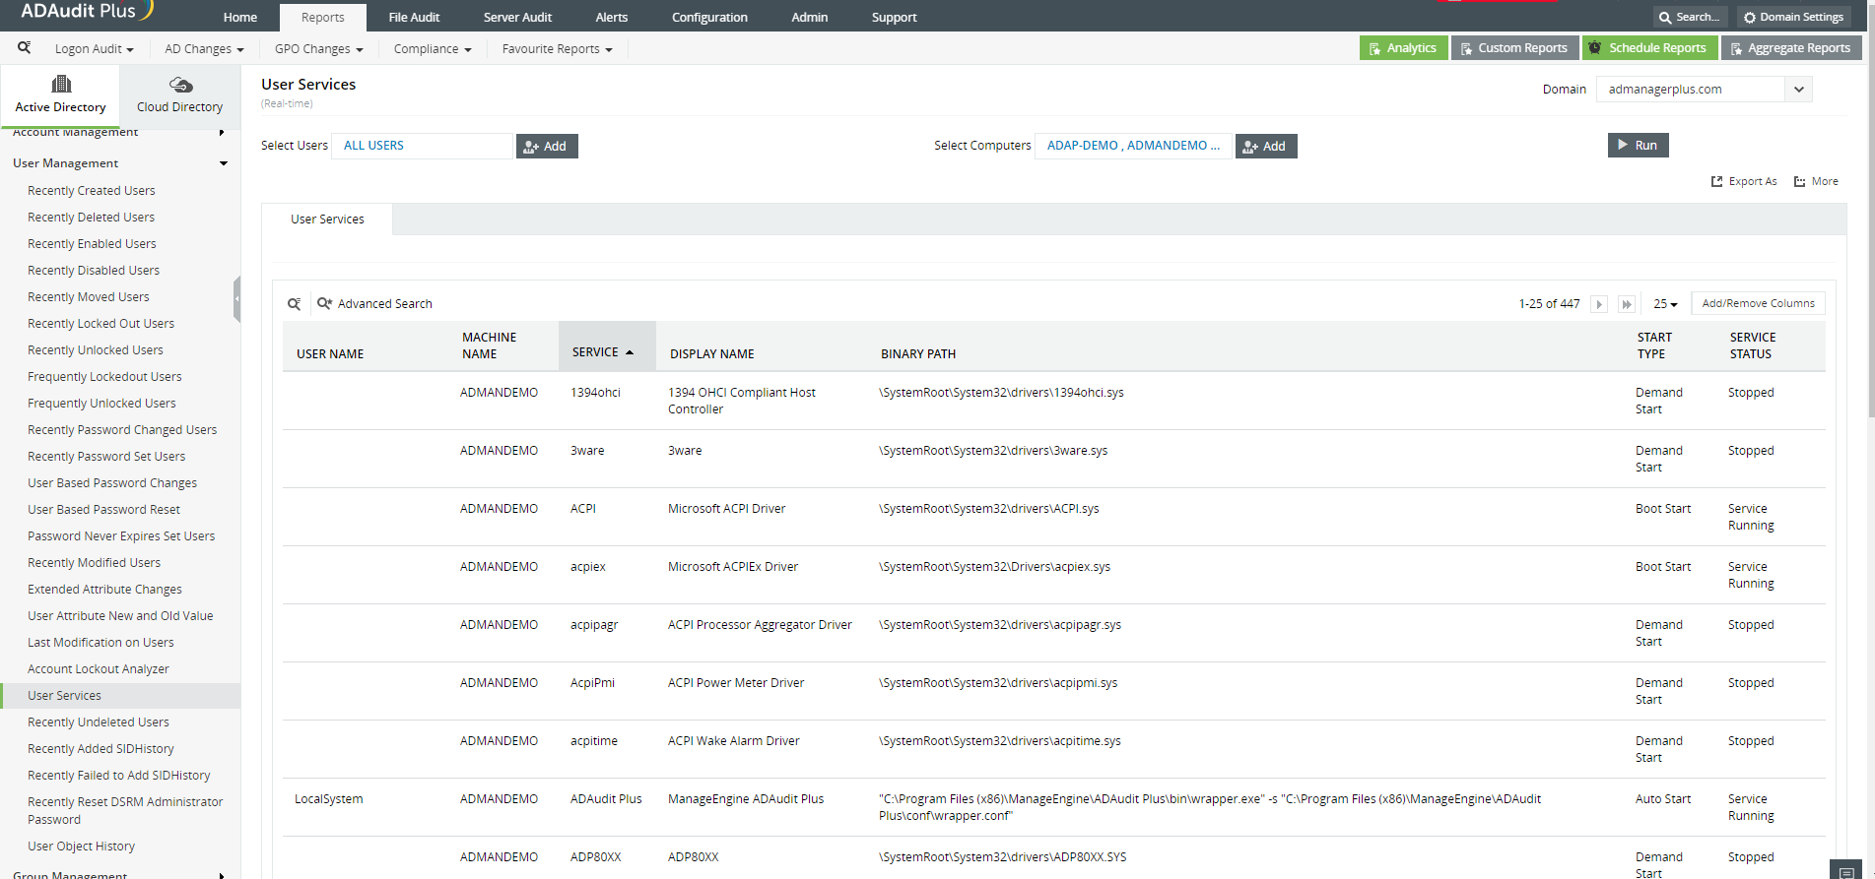Image resolution: width=1875 pixels, height=879 pixels.
Task: Select the User Services report tab
Action: point(327,220)
